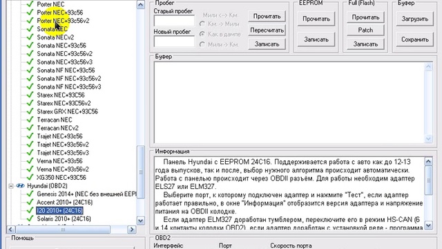Click the 'Загрузить' buffer button
442x249 pixels.
414,19
